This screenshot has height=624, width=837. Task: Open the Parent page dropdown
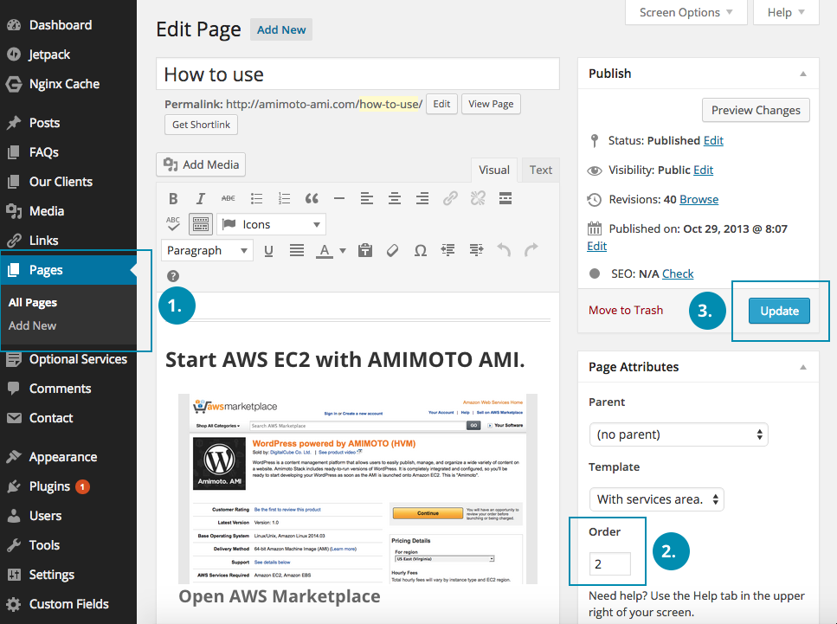pyautogui.click(x=678, y=434)
